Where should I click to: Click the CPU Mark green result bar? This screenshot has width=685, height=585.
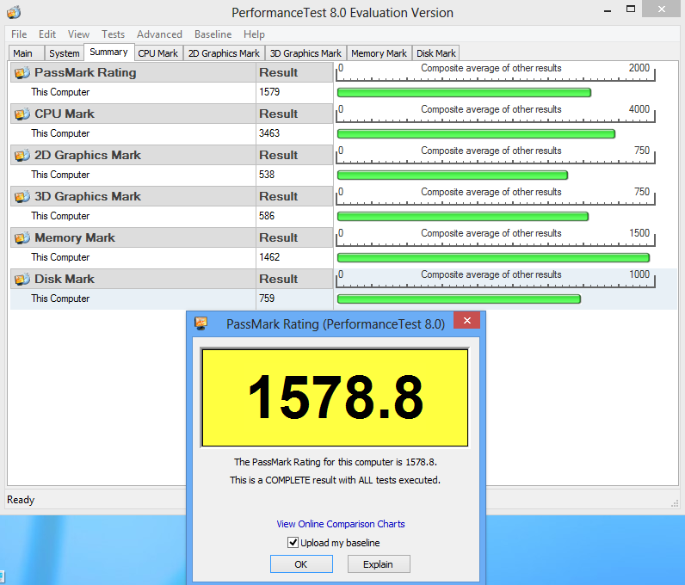click(476, 133)
